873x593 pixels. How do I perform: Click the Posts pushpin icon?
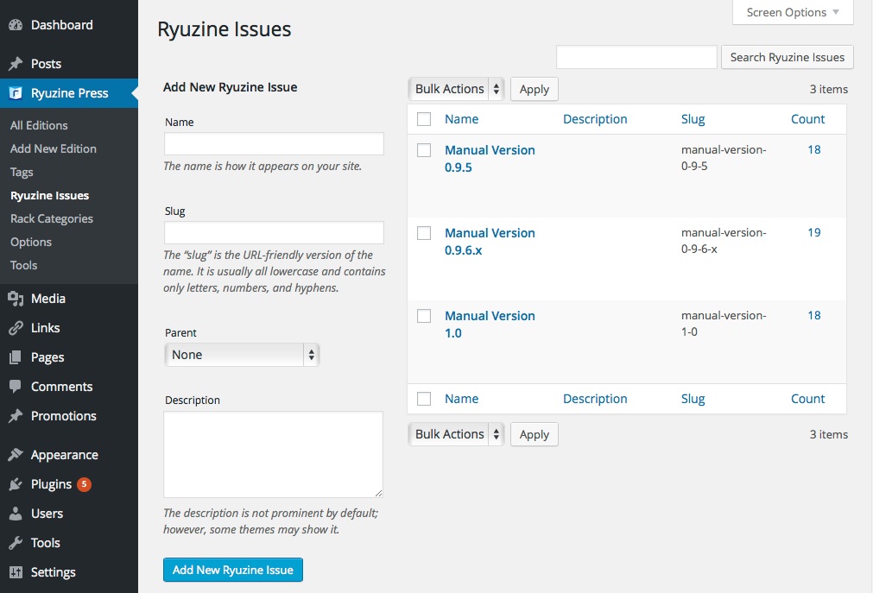(x=16, y=64)
